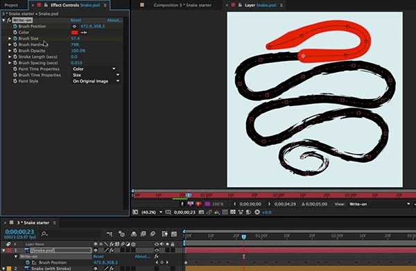416x271 pixels.
Task: Toggle shy switch for Snake (with Stroke) layer
Action: (96, 268)
